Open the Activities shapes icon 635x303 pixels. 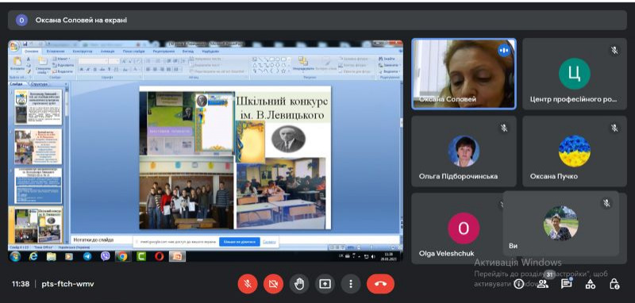590,284
